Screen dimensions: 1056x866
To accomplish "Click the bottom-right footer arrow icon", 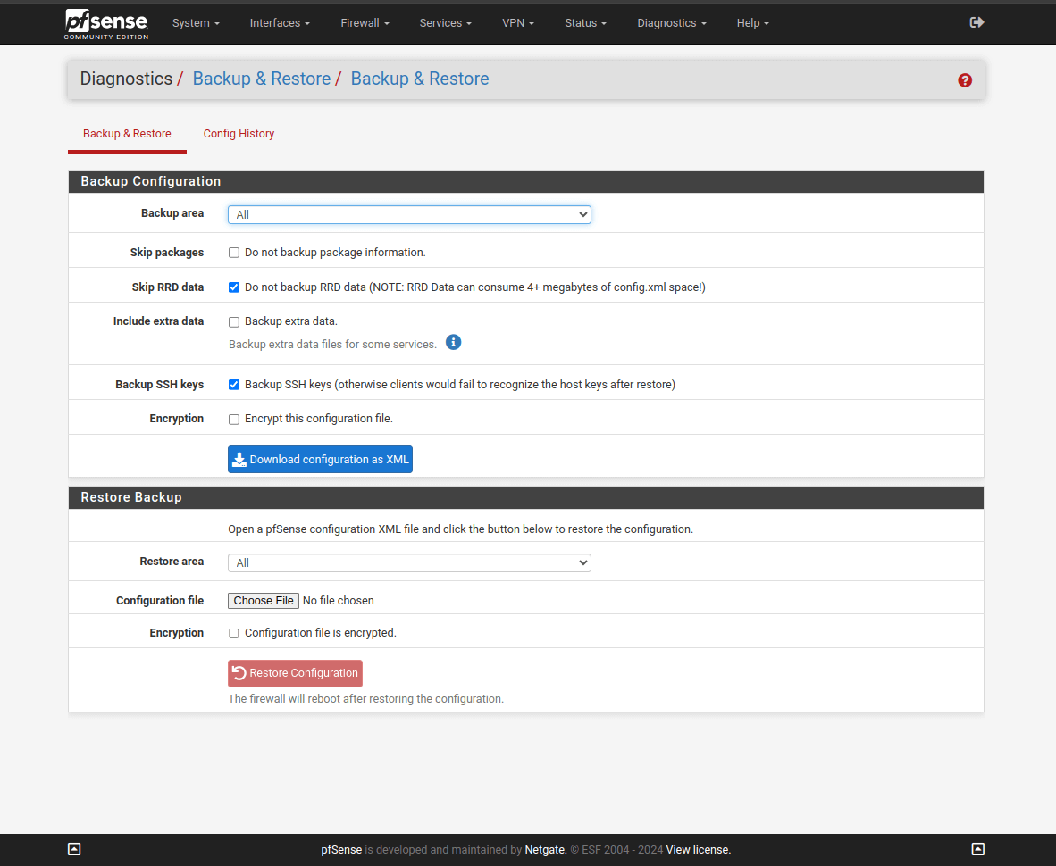I will tap(978, 849).
